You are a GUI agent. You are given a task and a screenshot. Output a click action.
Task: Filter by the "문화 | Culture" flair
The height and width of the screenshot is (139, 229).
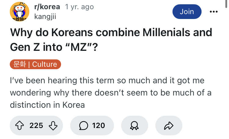tap(36, 64)
